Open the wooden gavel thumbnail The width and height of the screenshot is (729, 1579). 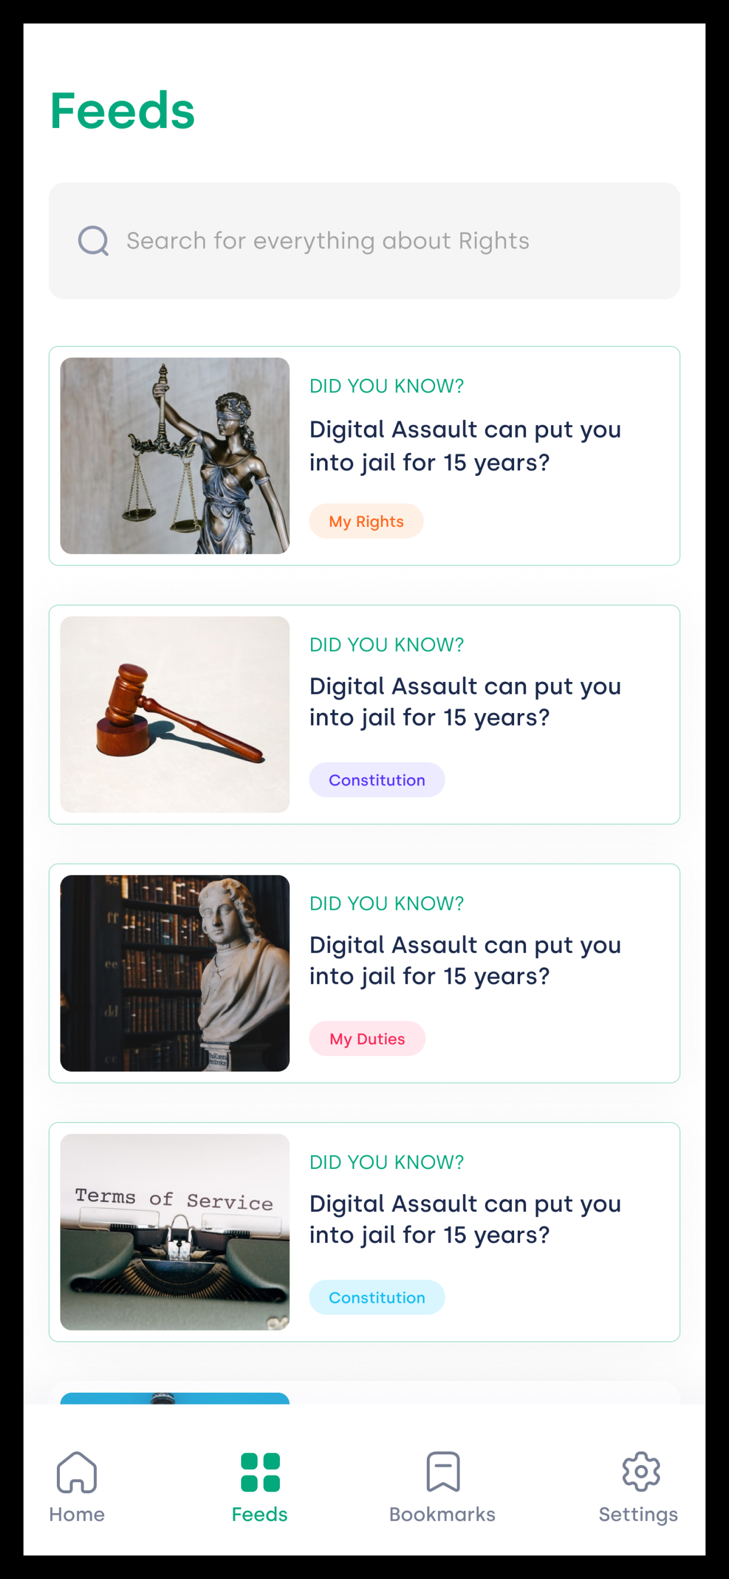click(x=174, y=715)
